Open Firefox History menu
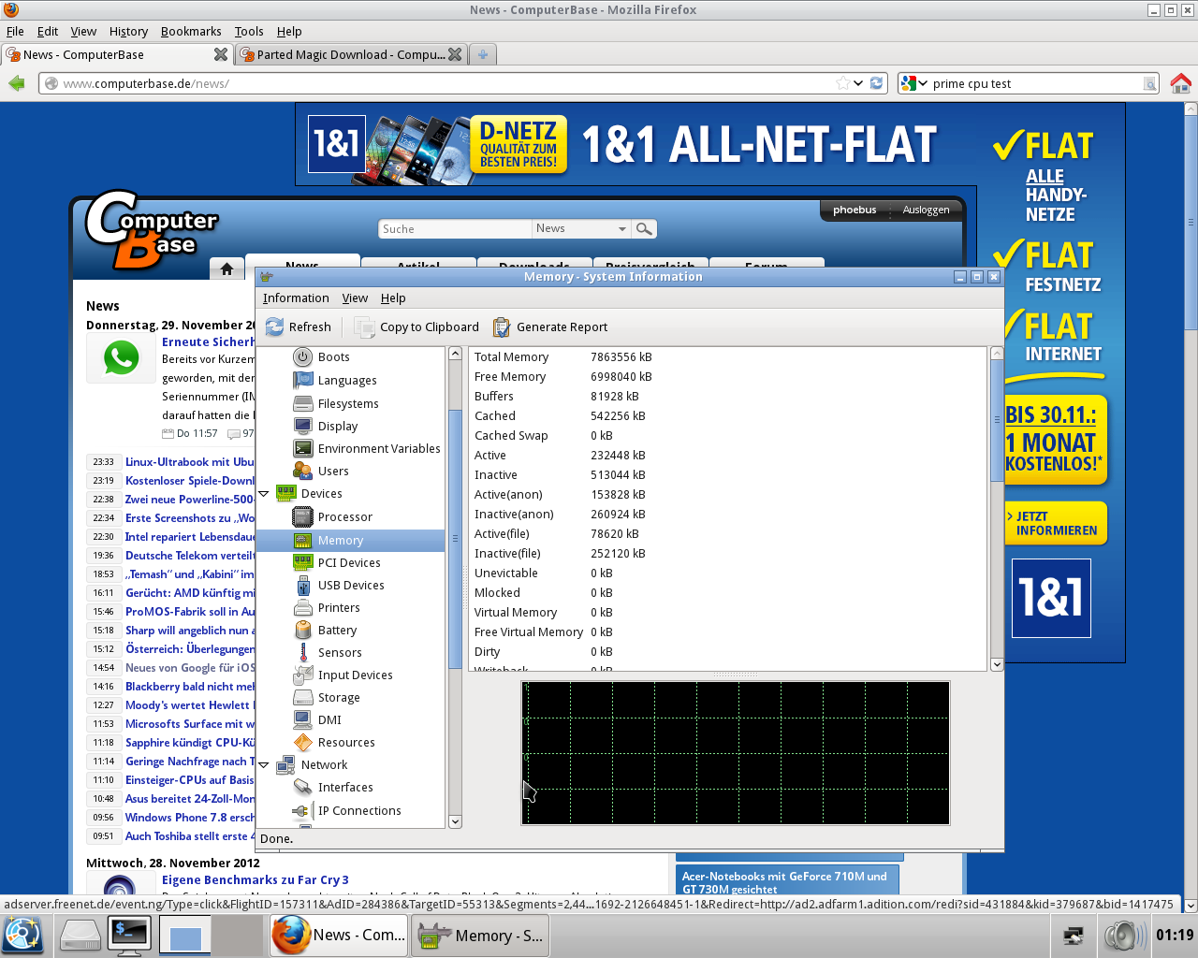 pyautogui.click(x=128, y=31)
